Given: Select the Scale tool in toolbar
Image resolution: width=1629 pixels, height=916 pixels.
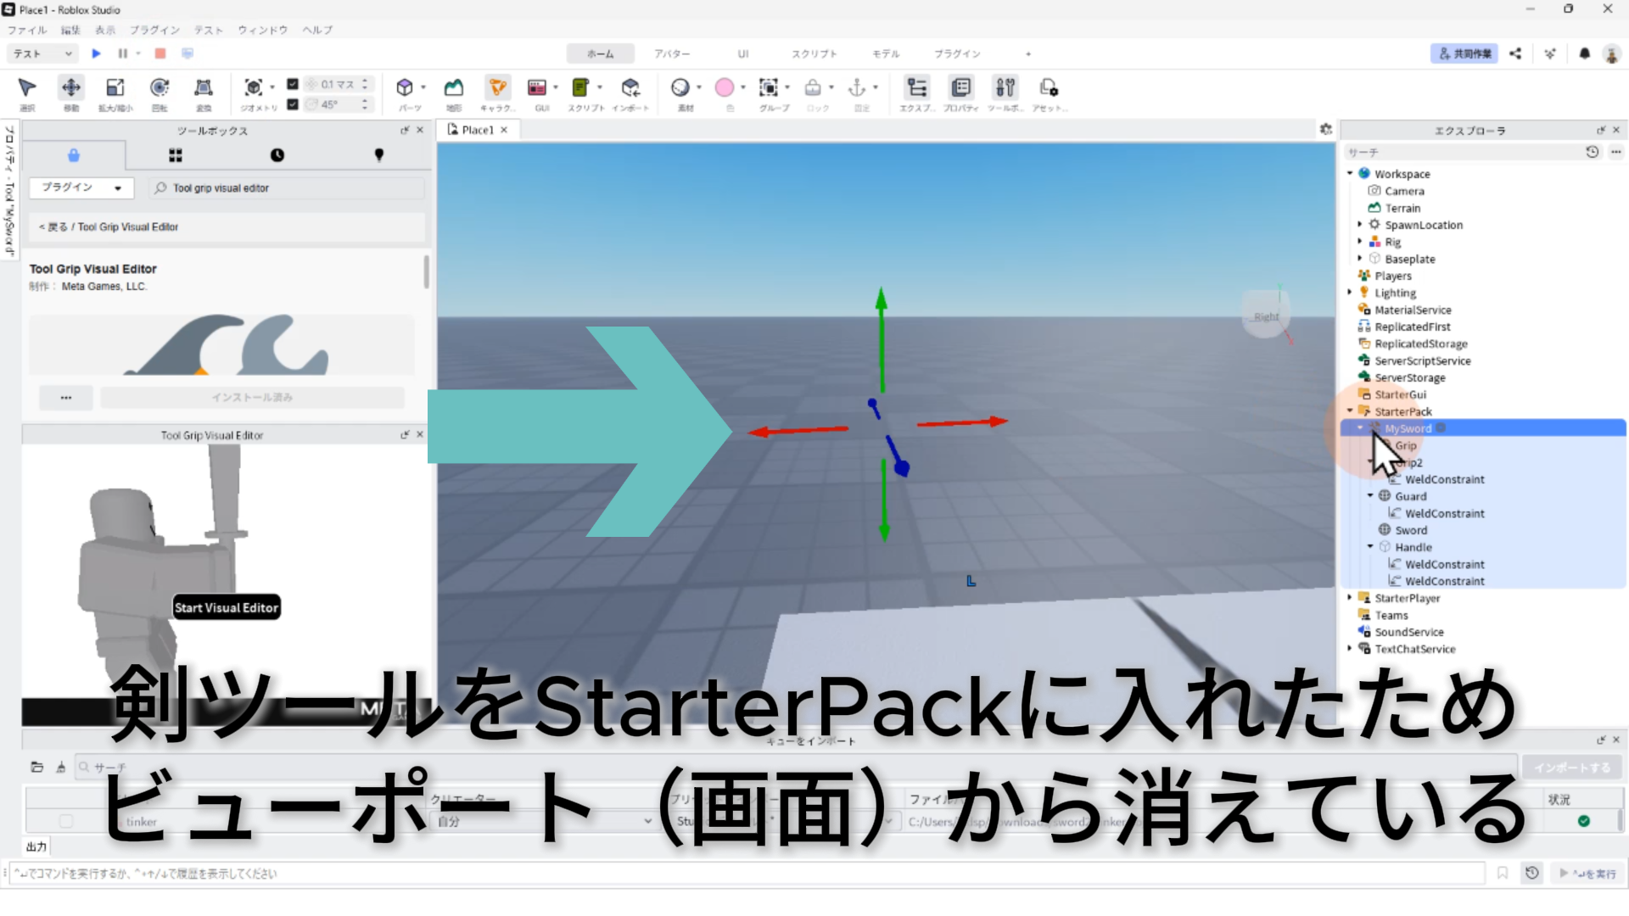Looking at the screenshot, I should pyautogui.click(x=115, y=88).
